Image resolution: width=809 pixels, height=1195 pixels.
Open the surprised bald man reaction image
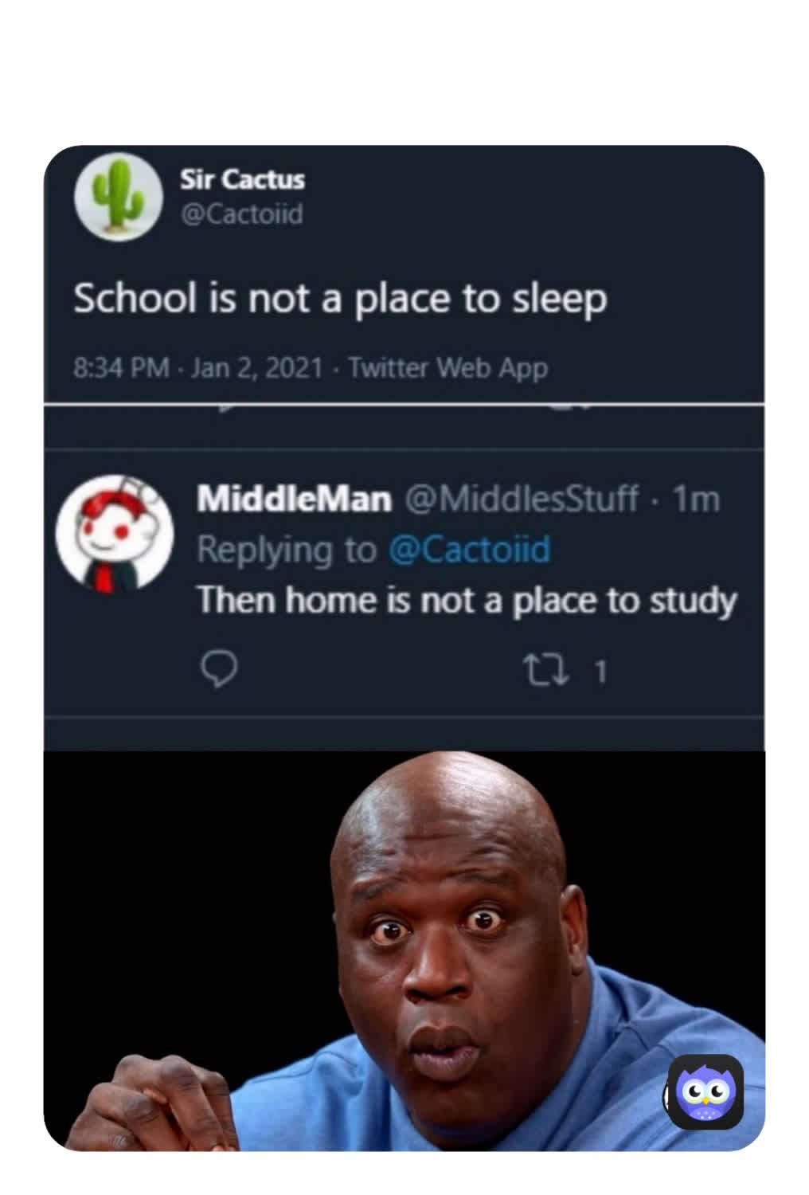[x=404, y=950]
